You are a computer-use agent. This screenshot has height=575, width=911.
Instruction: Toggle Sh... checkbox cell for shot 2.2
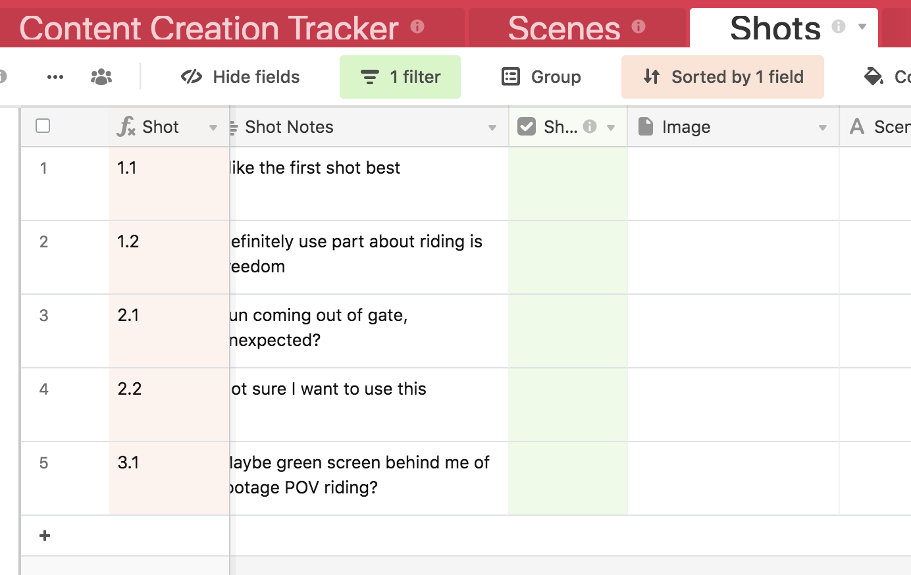coord(568,405)
